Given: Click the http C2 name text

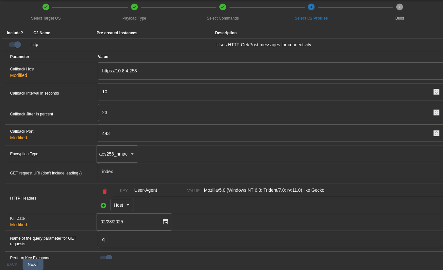Looking at the screenshot, I should tap(35, 45).
